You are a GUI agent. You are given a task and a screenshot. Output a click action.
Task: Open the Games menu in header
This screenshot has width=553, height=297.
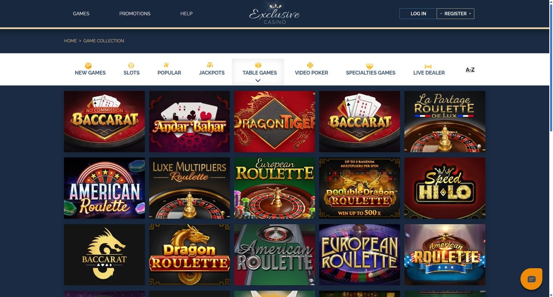click(x=81, y=14)
